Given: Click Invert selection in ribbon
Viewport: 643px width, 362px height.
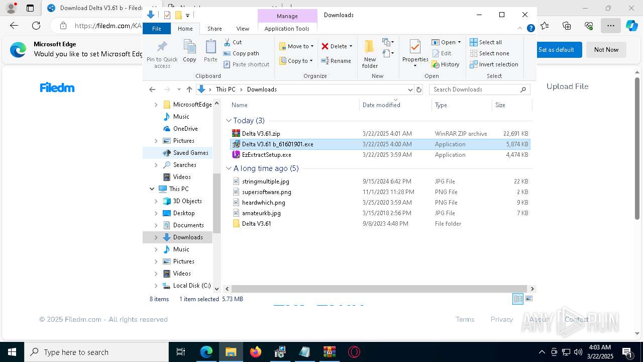Looking at the screenshot, I should click(x=494, y=64).
